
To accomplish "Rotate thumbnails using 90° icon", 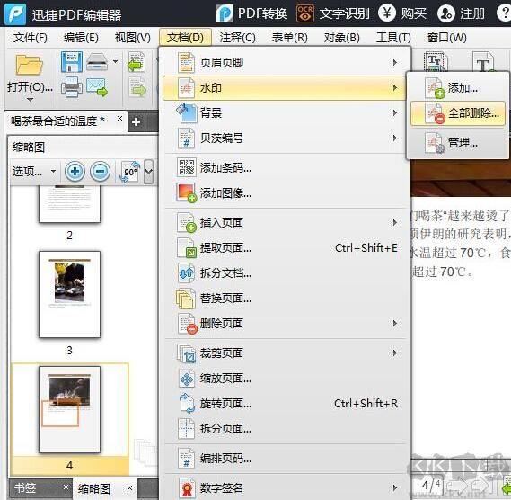I will tap(130, 171).
